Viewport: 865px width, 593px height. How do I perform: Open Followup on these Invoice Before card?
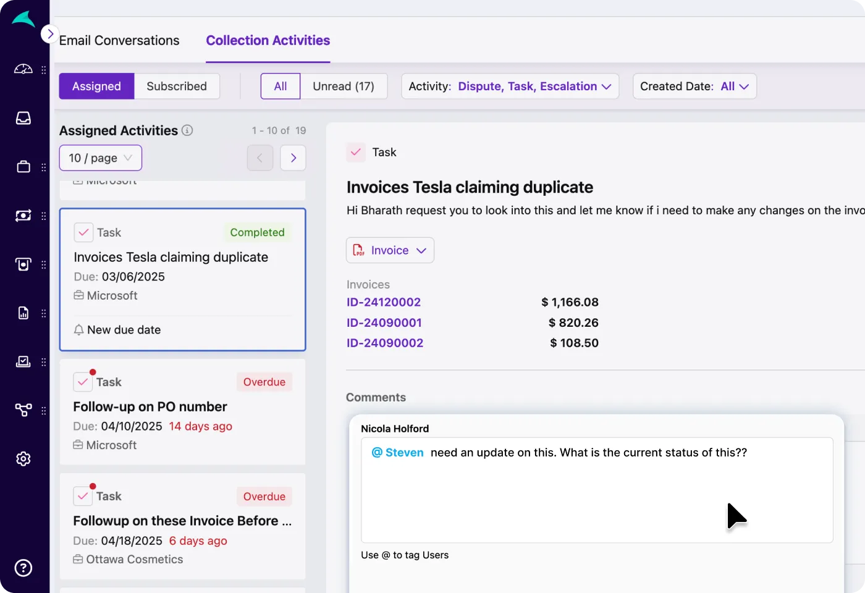click(182, 526)
